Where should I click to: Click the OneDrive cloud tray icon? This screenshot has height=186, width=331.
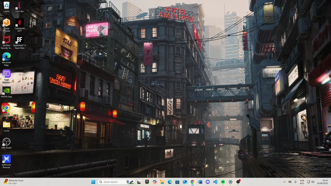pos(290,182)
